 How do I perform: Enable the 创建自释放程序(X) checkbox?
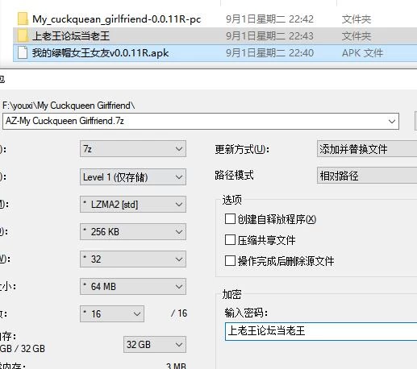[230, 219]
